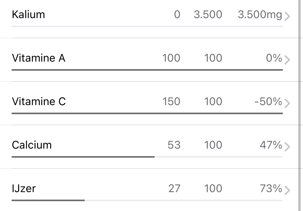Expand Vitamine A details chevron
Viewport: 303px width, 211px height.
click(287, 60)
